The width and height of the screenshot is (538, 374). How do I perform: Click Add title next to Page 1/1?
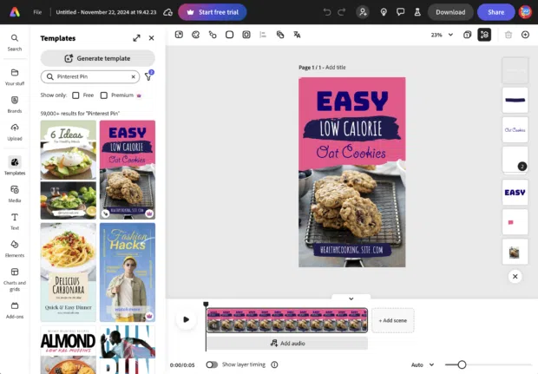335,68
